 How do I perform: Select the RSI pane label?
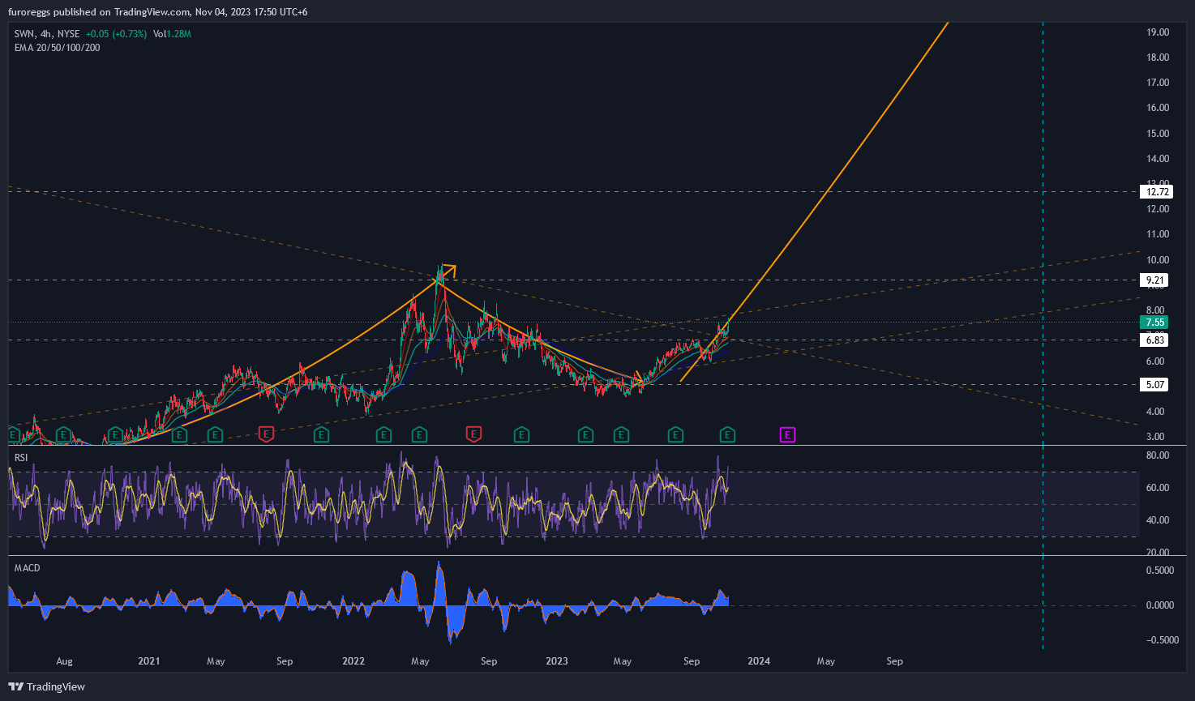[x=21, y=458]
